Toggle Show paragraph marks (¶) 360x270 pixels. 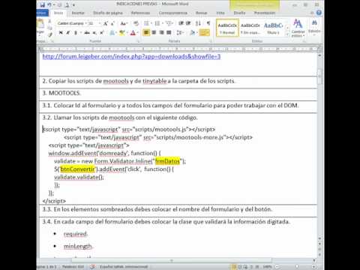click(x=208, y=23)
